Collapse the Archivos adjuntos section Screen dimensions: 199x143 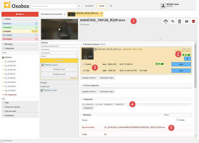[82, 86]
